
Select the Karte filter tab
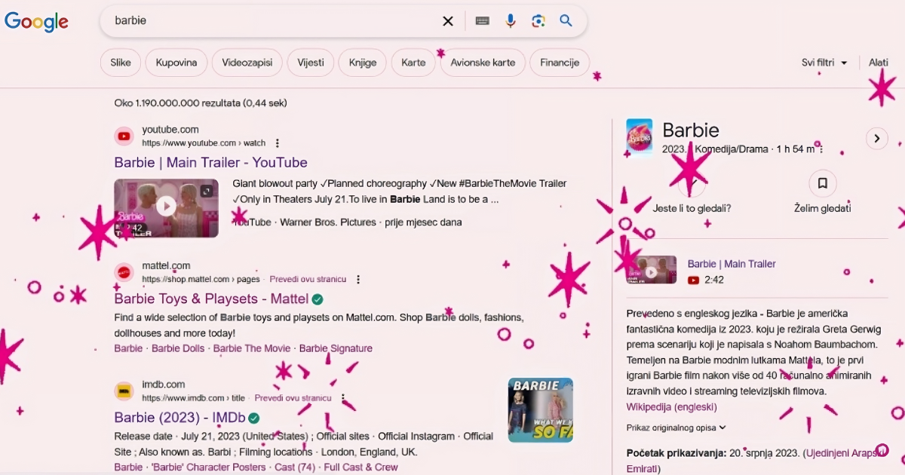tap(414, 63)
